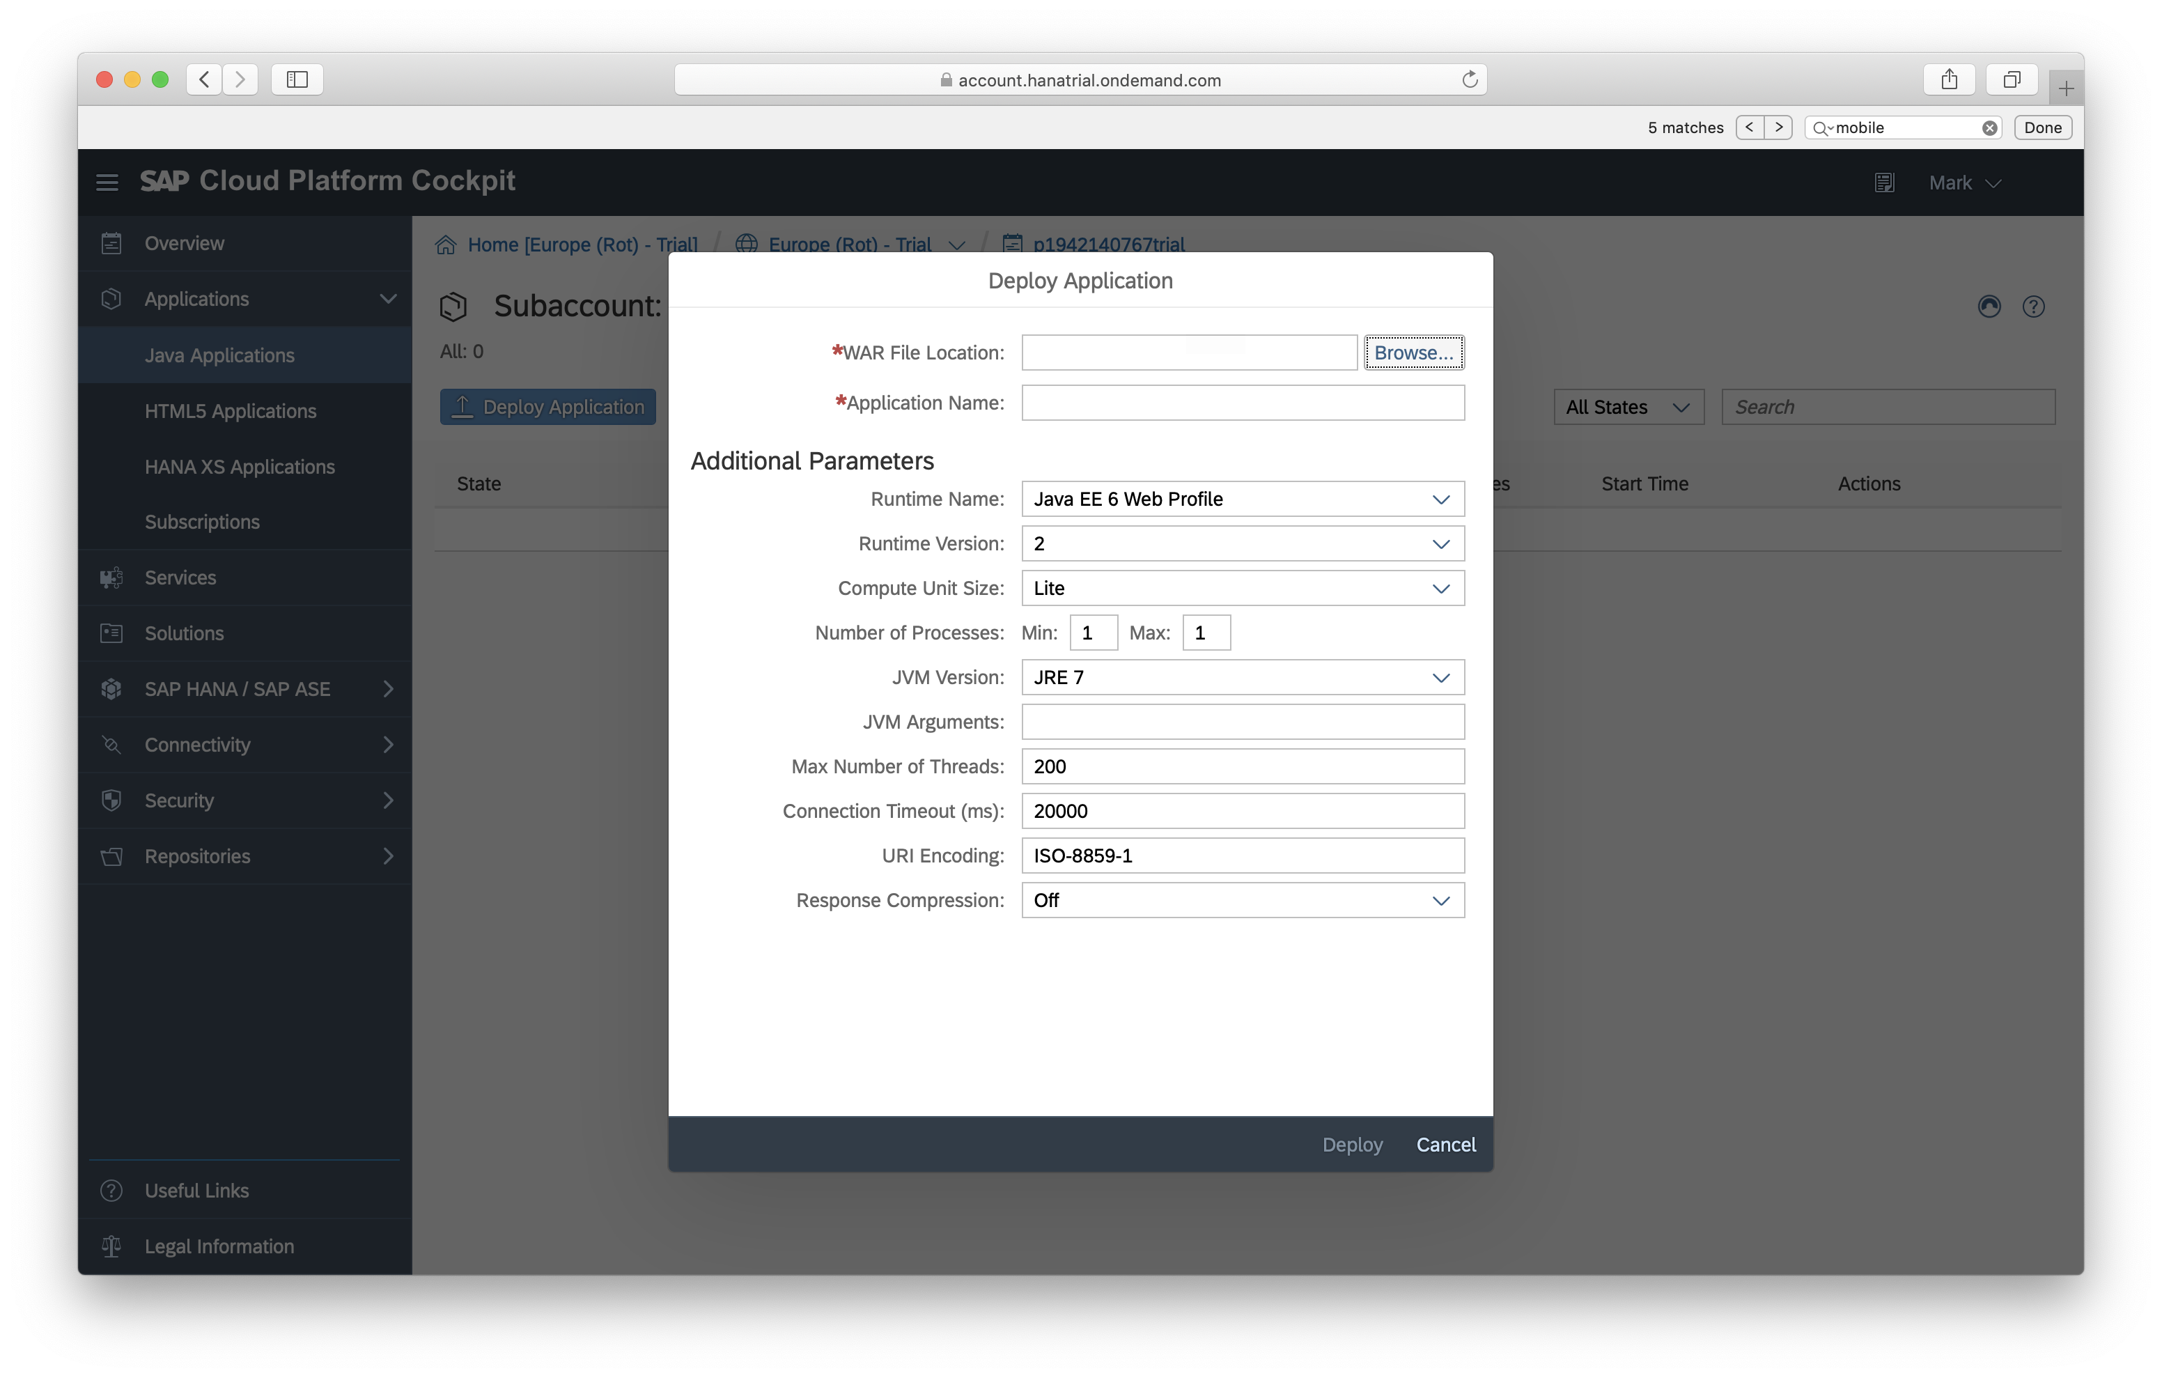The image size is (2162, 1378).
Task: Click the Deploy button in dialog footer
Action: click(x=1352, y=1145)
